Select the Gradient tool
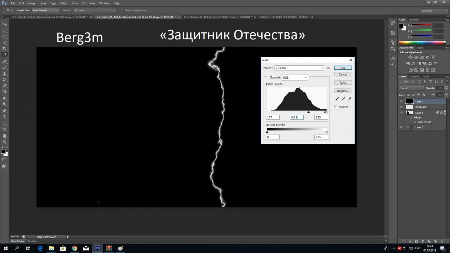This screenshot has height=253, width=450. point(4,92)
